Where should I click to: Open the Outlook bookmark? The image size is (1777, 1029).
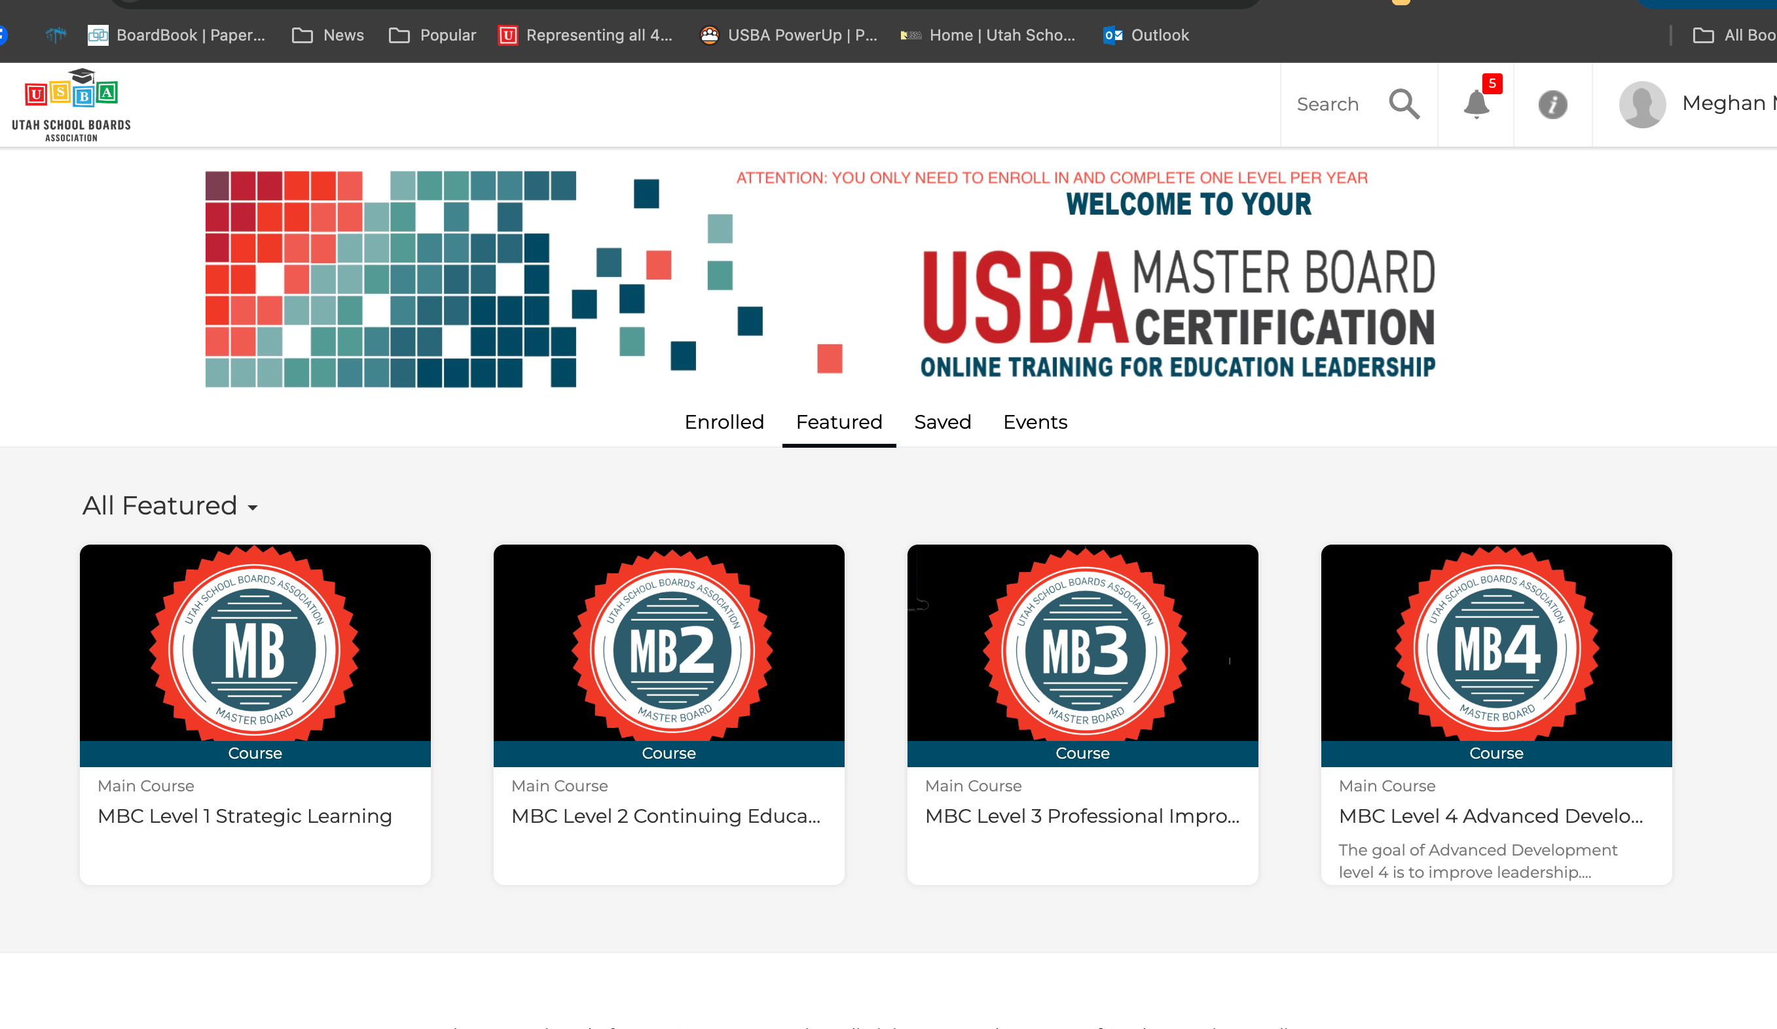pyautogui.click(x=1146, y=35)
